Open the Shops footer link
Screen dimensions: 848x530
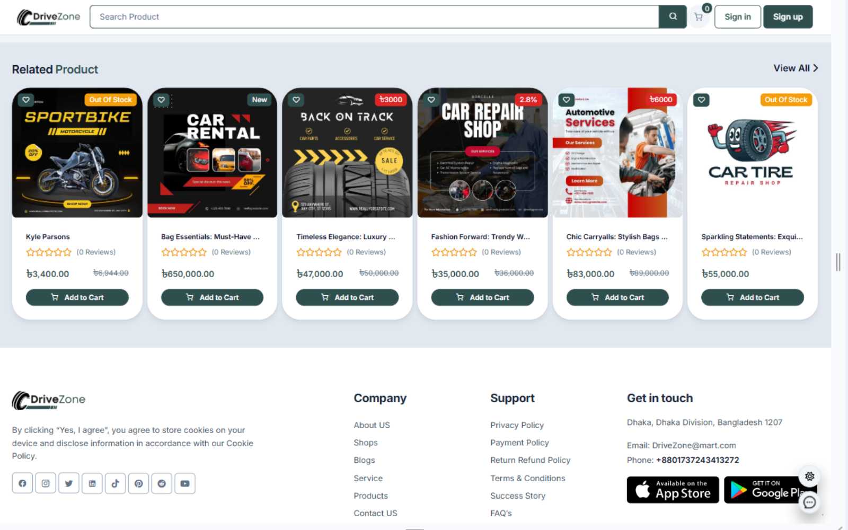click(x=366, y=443)
